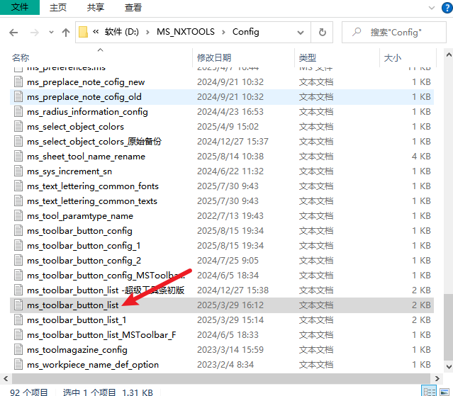Click the 搜索"Config" search box
This screenshot has width=453, height=396.
point(394,32)
